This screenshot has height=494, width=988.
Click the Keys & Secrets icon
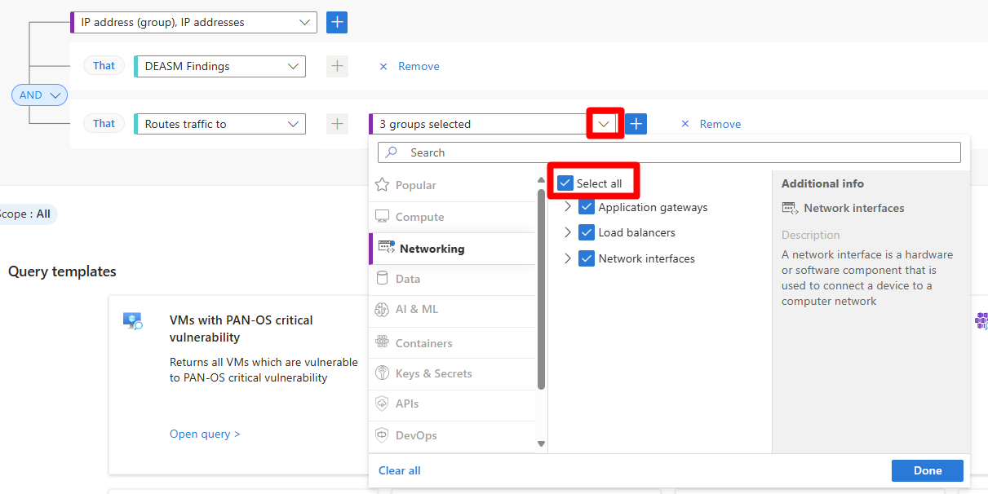(x=382, y=373)
